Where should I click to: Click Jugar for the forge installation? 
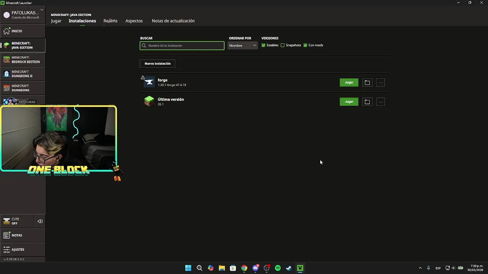[349, 83]
